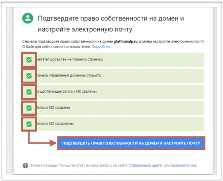Click the 'Нужна помощь?' footer text
The image size is (223, 181).
(45, 165)
